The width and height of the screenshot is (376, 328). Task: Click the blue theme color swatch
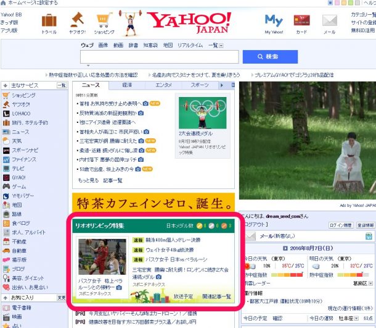click(x=330, y=3)
